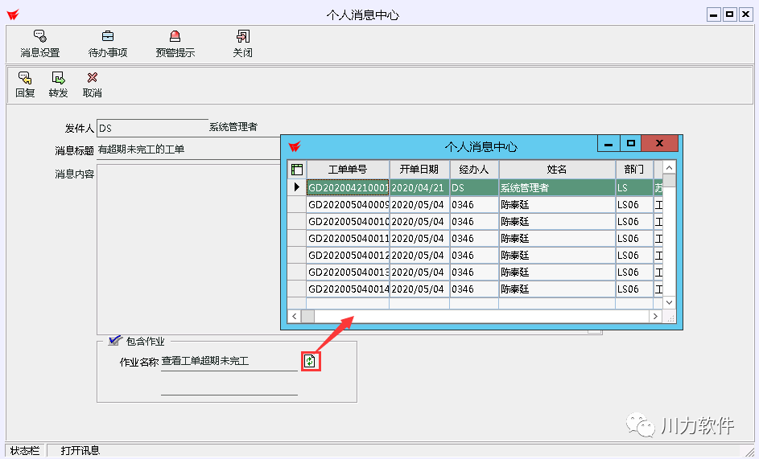The width and height of the screenshot is (759, 459).
Task: Open 消息设置 message settings
Action: (x=39, y=43)
